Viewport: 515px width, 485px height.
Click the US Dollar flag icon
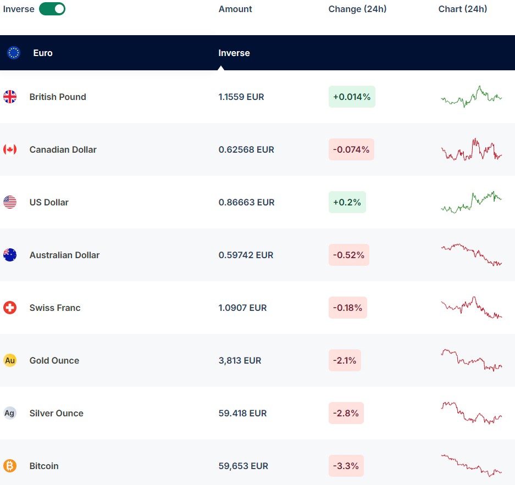[10, 202]
